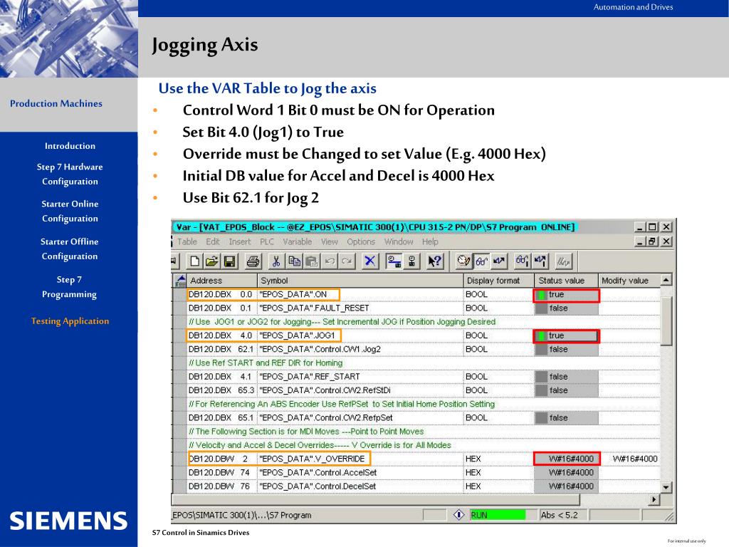This screenshot has width=729, height=547.
Task: Click the New variable table icon
Action: (195, 261)
